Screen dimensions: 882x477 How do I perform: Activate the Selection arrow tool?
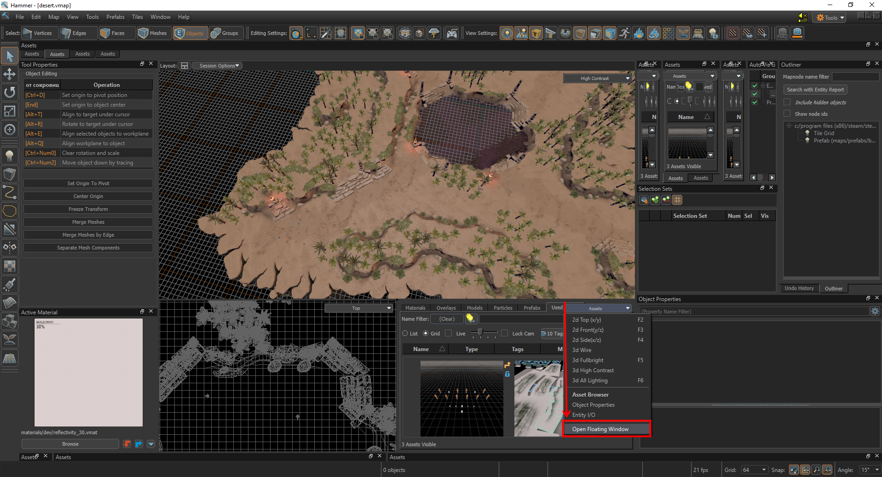click(x=9, y=56)
